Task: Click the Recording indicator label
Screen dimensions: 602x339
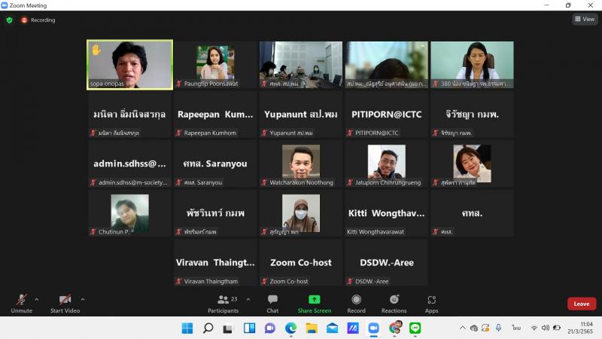Action: click(43, 20)
